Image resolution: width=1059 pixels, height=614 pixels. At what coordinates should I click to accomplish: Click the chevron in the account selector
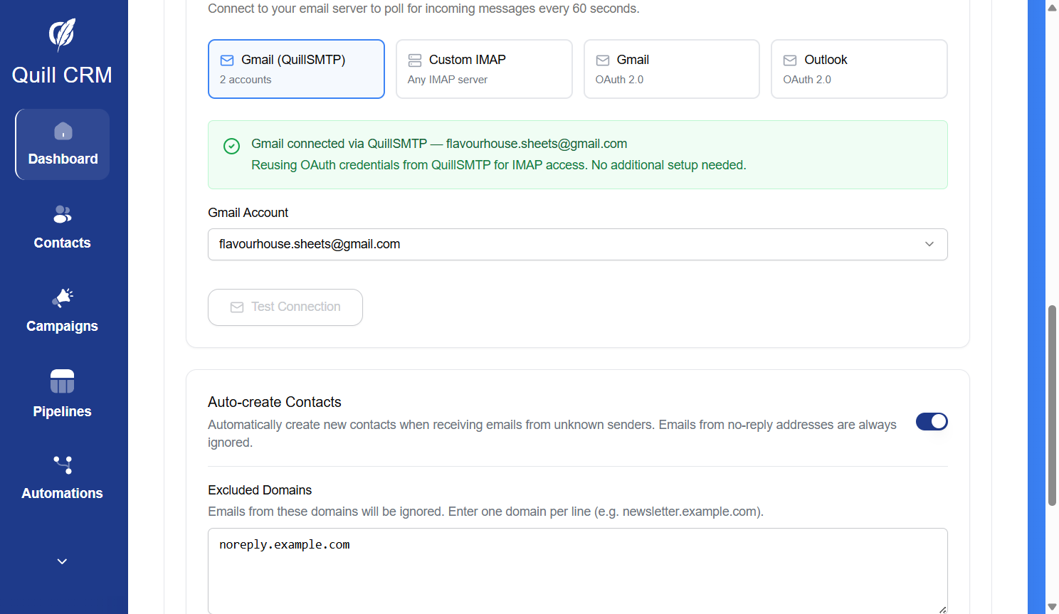[929, 244]
